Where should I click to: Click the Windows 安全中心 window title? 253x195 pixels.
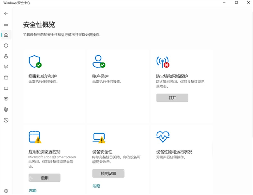point(17,3)
